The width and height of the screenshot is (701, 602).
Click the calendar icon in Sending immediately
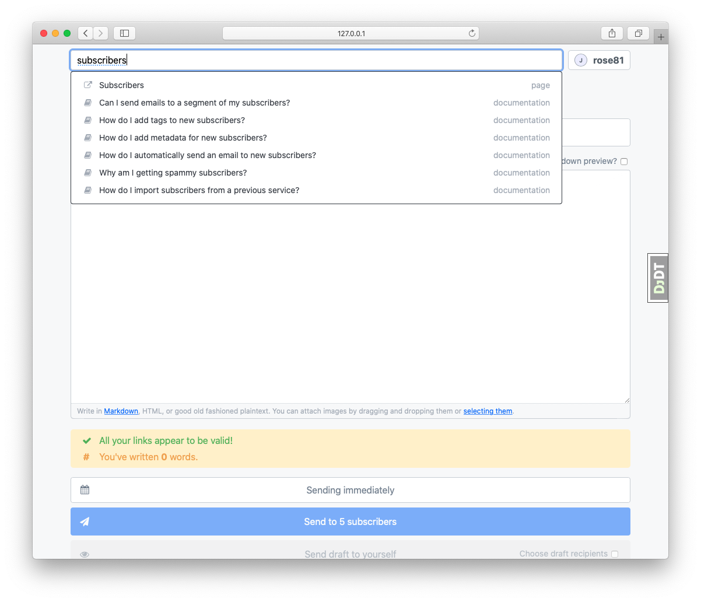pos(85,490)
